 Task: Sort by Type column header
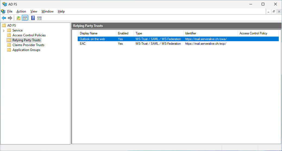(159, 33)
